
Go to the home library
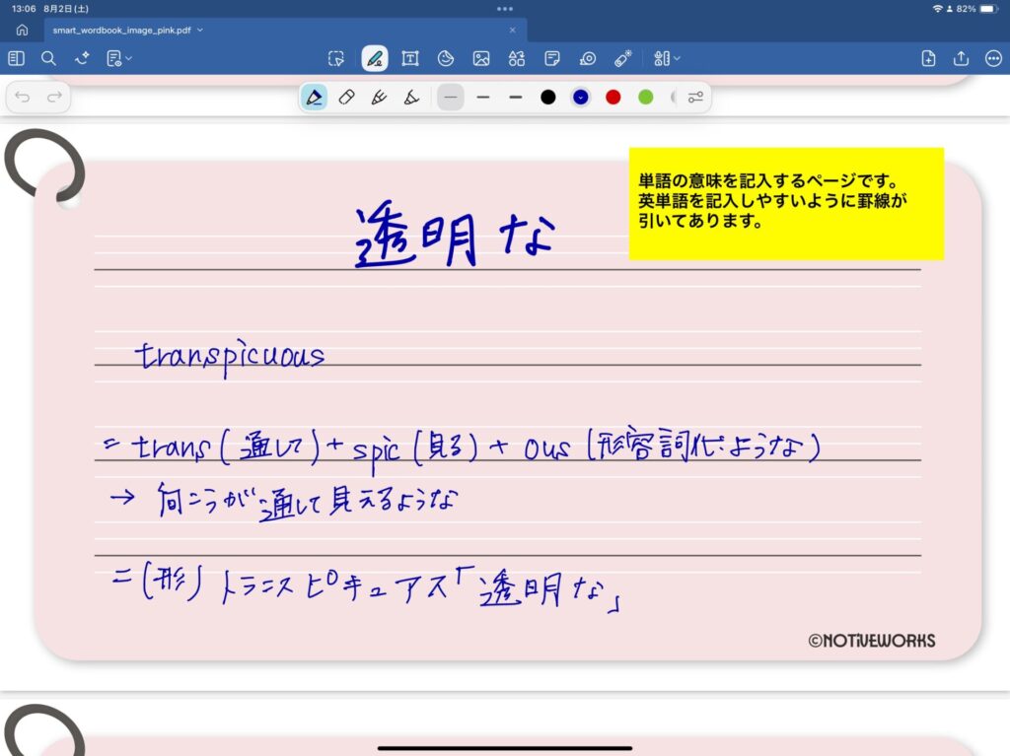(22, 31)
